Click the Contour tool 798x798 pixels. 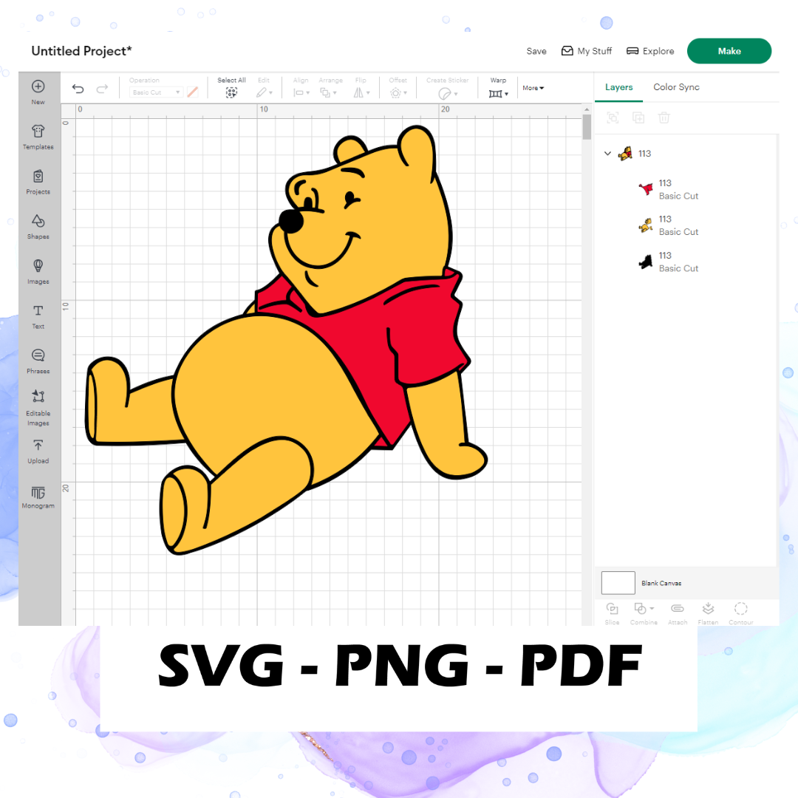[740, 613]
